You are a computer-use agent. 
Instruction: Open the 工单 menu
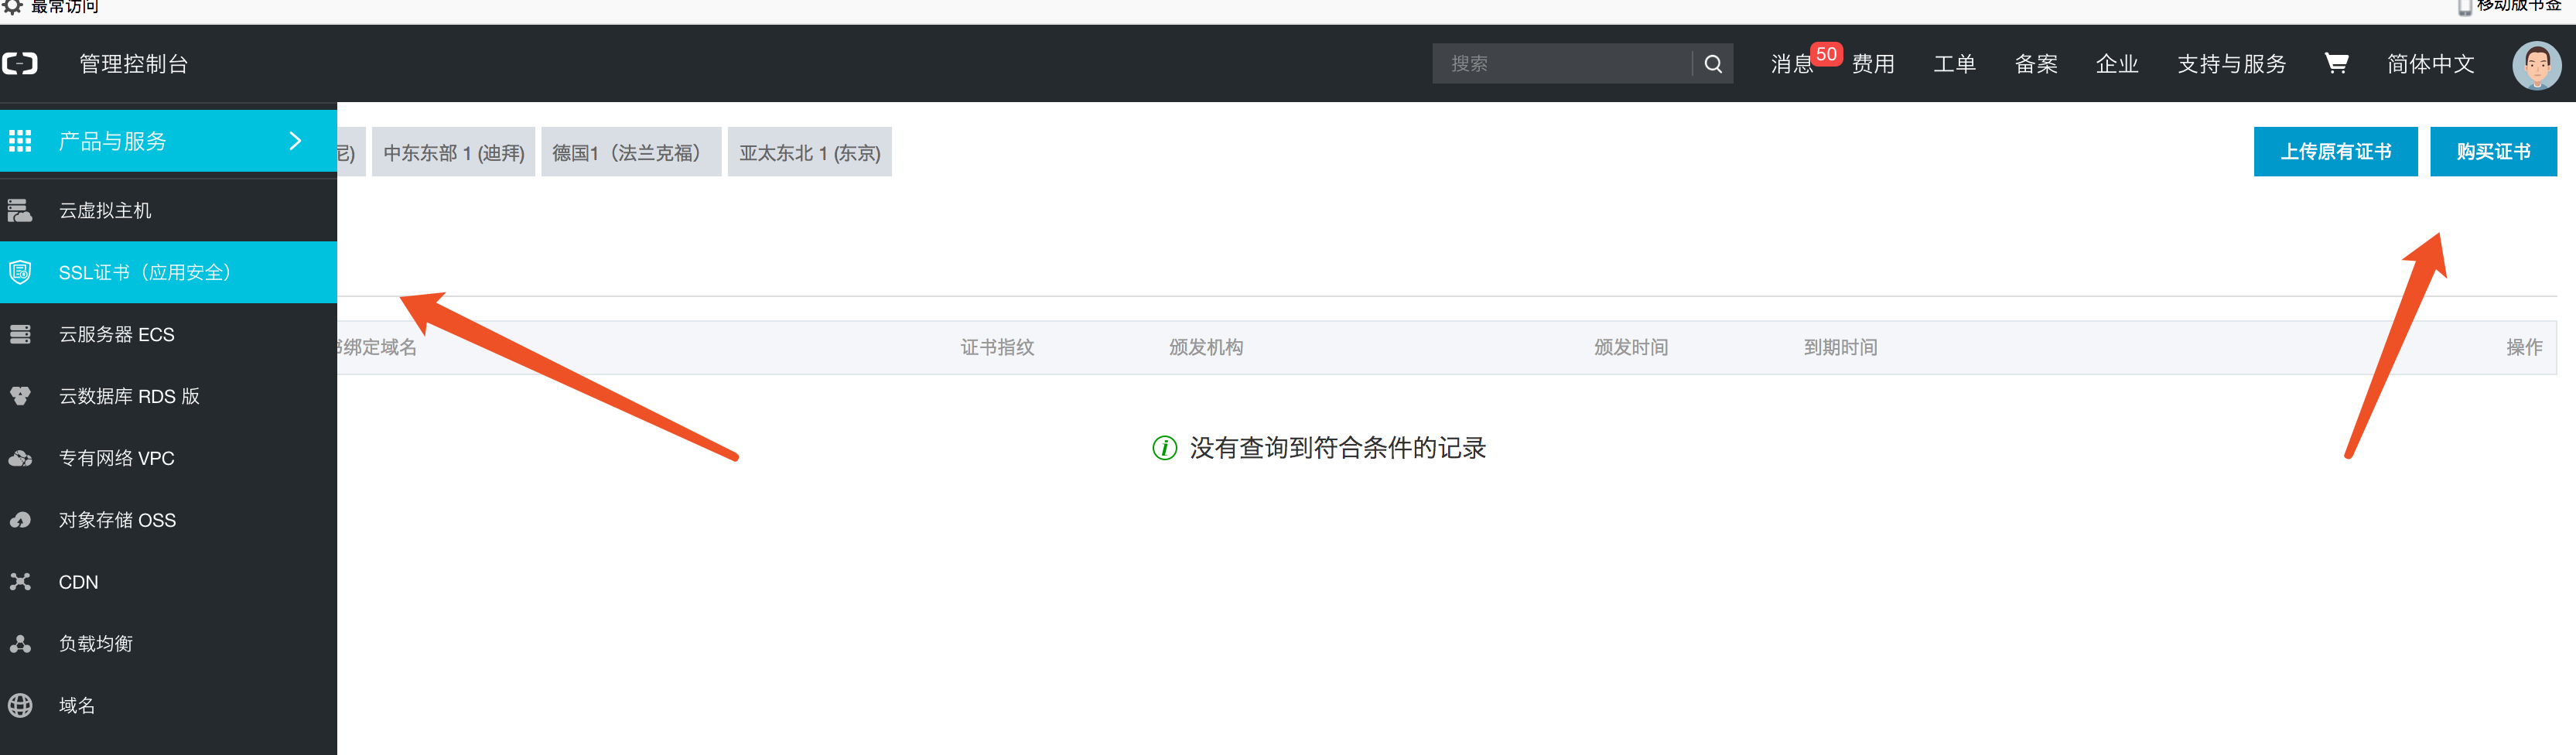pyautogui.click(x=1954, y=64)
